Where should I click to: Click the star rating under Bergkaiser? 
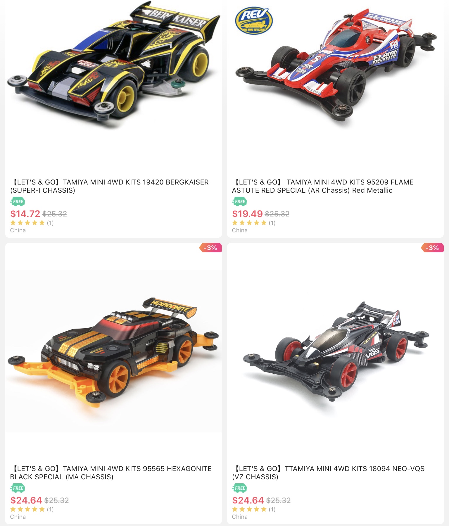tap(27, 223)
